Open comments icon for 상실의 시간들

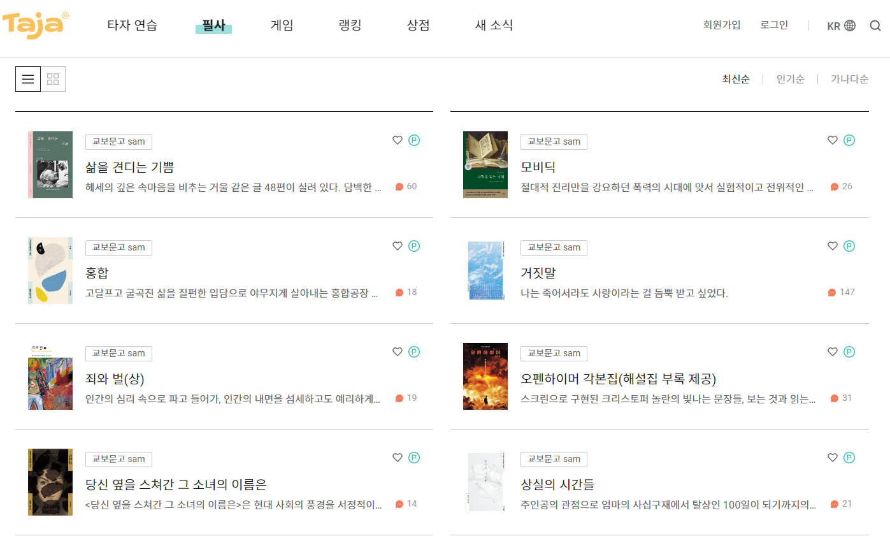[835, 504]
